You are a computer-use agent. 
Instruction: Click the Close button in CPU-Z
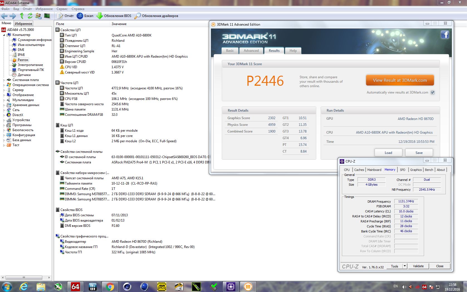(440, 266)
